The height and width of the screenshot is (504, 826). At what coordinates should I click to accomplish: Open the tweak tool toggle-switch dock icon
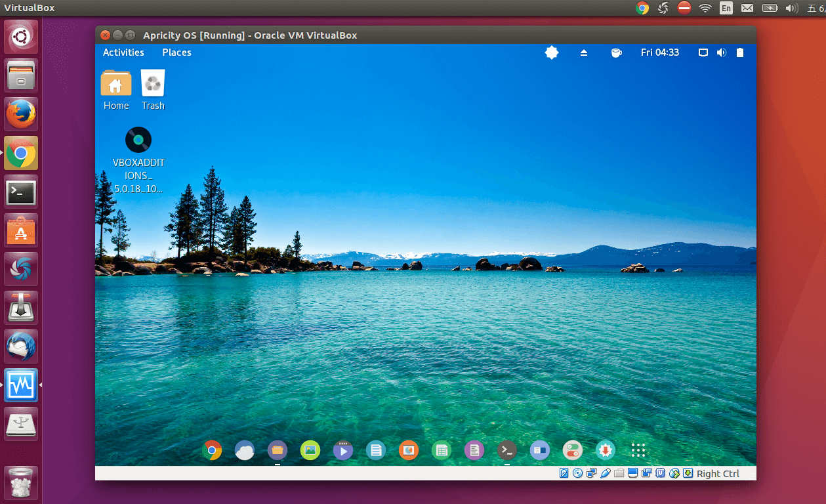pyautogui.click(x=572, y=450)
